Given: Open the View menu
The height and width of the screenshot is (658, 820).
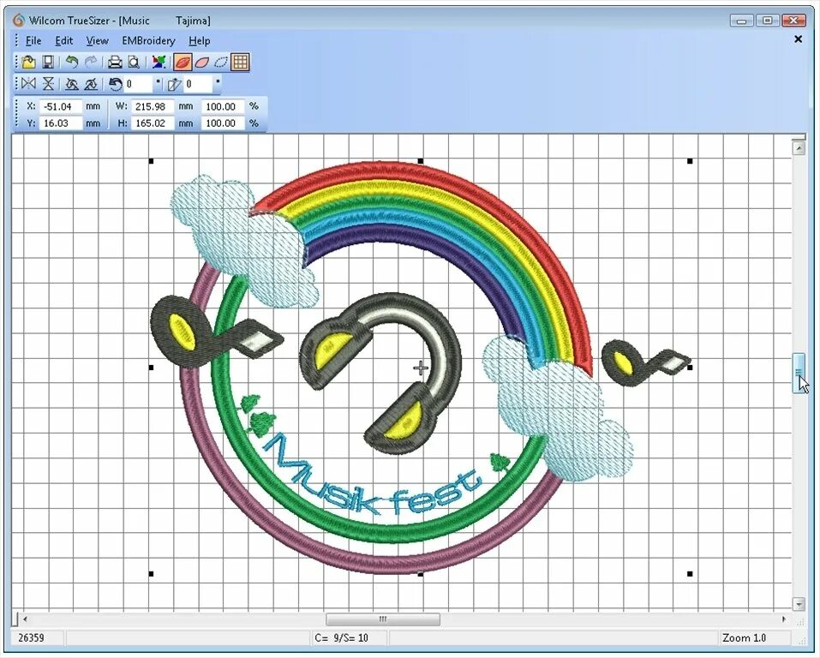Looking at the screenshot, I should click(98, 41).
